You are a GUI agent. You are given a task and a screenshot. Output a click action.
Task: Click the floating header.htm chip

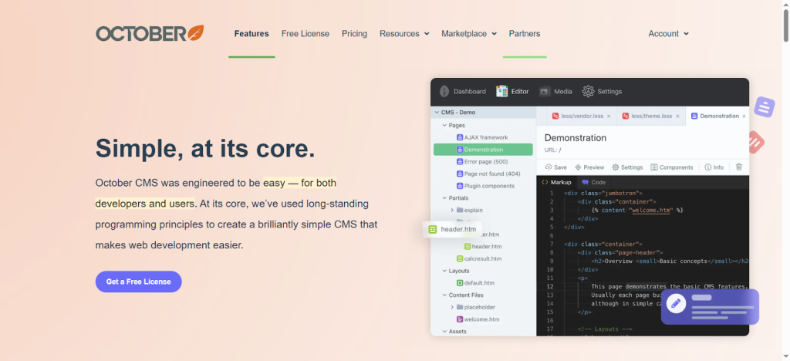(x=452, y=230)
